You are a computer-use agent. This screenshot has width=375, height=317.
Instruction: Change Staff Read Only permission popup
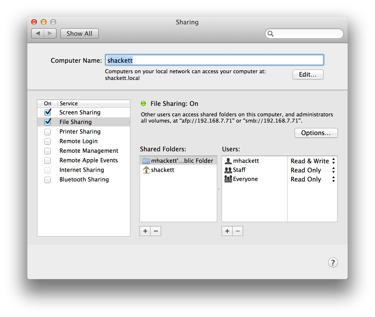point(312,170)
